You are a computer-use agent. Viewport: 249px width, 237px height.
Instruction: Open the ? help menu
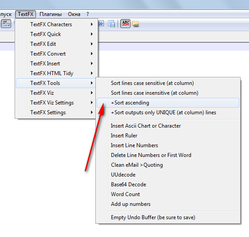[87, 14]
